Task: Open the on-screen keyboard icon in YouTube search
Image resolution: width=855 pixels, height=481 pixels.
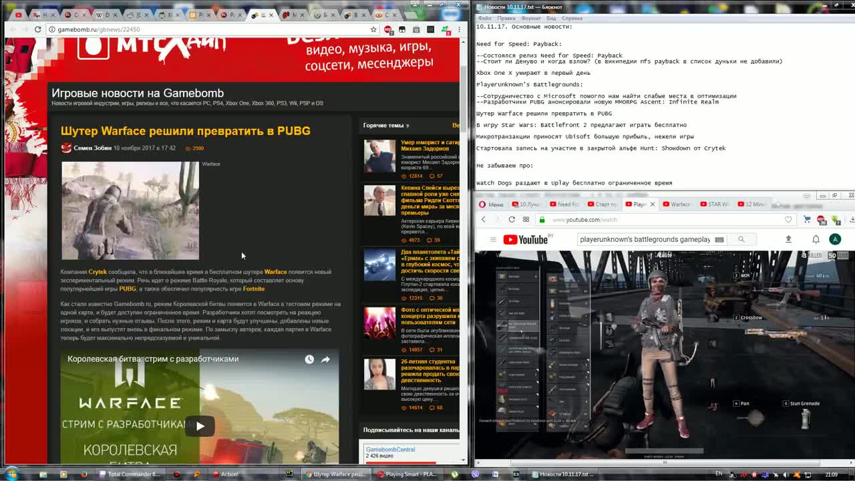Action: (x=719, y=239)
